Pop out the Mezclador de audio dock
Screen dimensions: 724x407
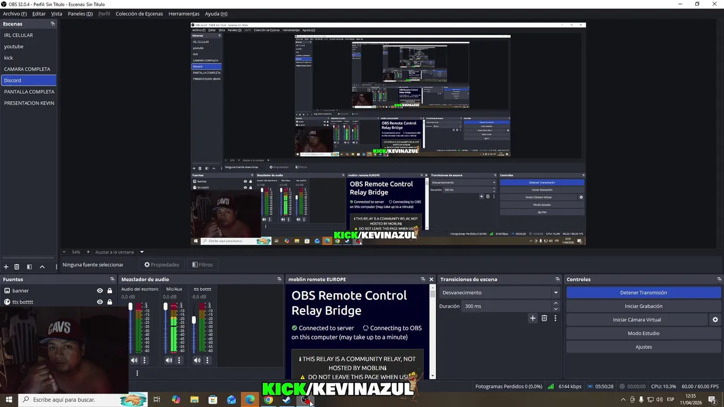(279, 279)
